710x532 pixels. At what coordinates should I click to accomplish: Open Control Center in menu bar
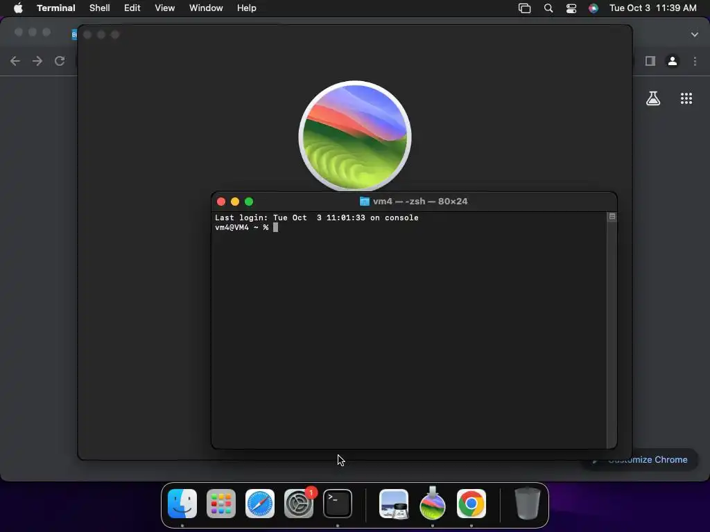click(571, 8)
